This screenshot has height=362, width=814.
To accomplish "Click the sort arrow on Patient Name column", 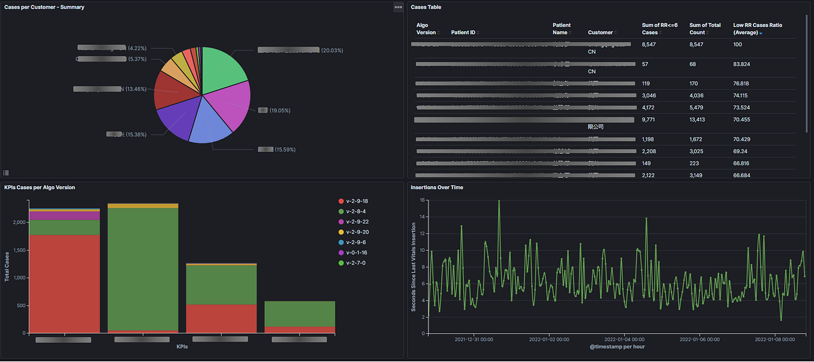I will coord(570,33).
